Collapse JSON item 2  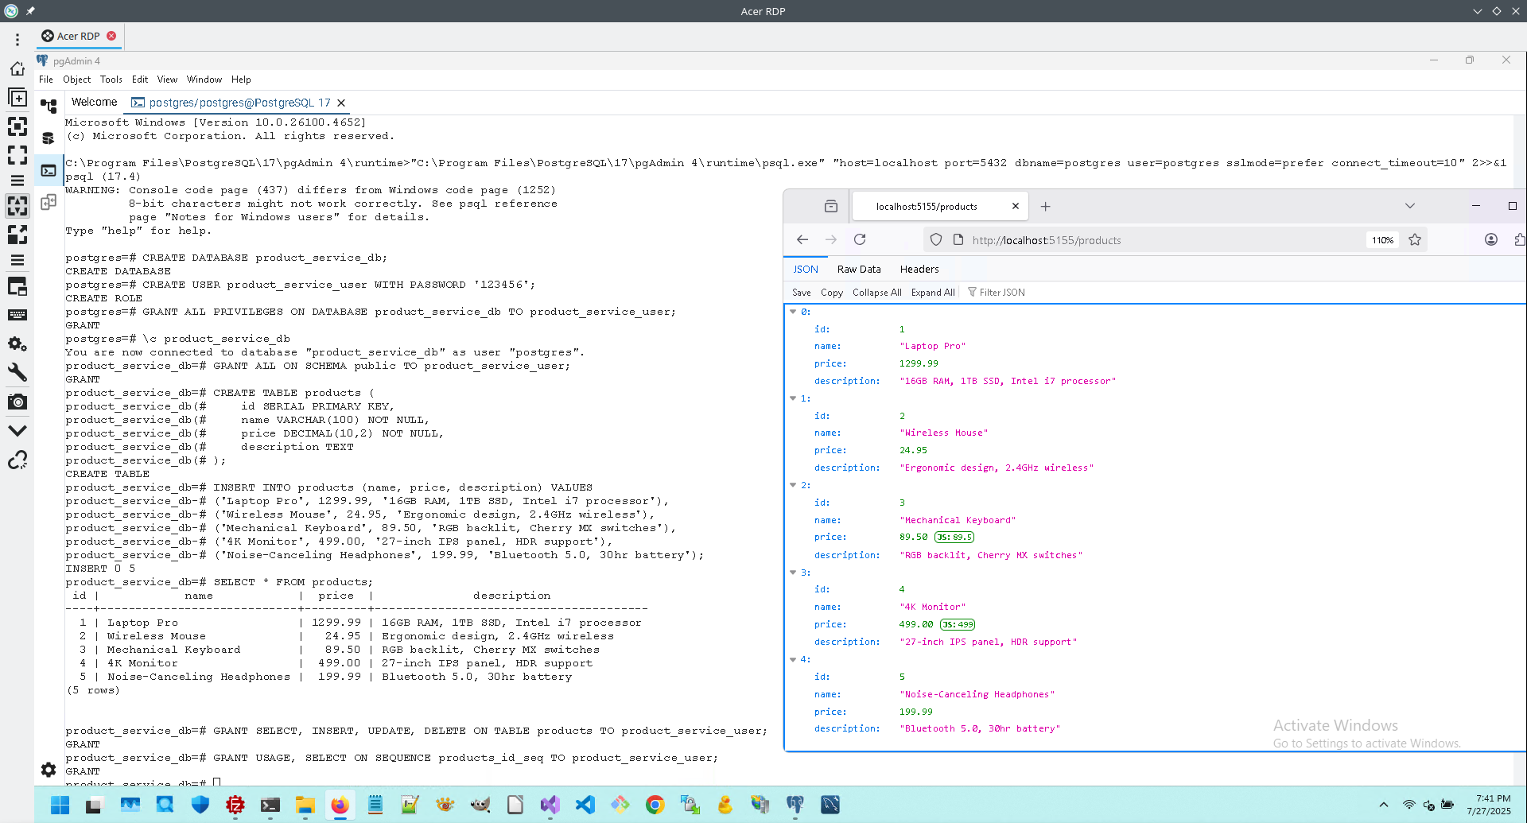point(793,485)
